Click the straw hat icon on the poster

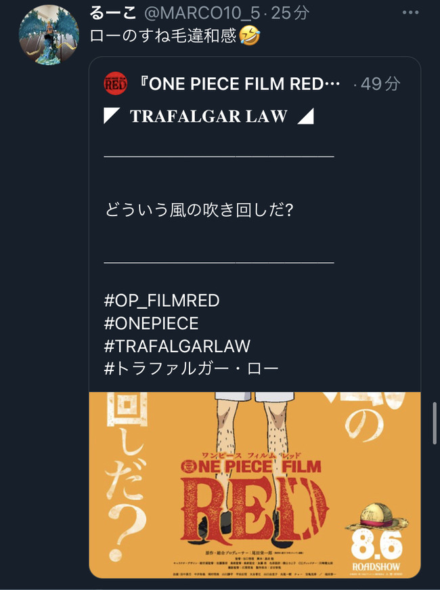point(376,517)
